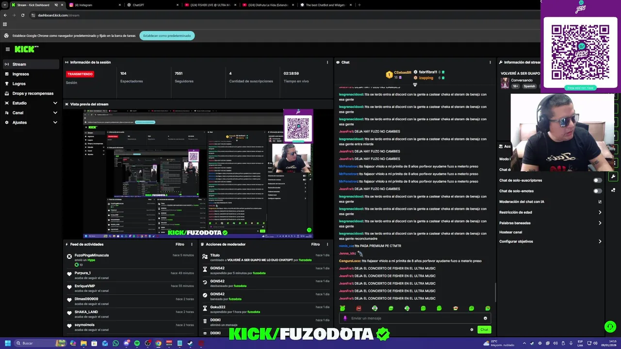Select the wrench channel actions icon

[x=613, y=176]
